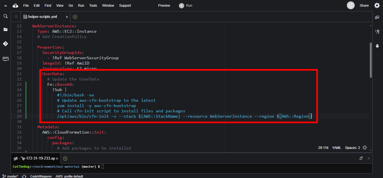Open the AWS Toolkit sidebar icon
The height and width of the screenshot is (178, 383).
[5, 58]
